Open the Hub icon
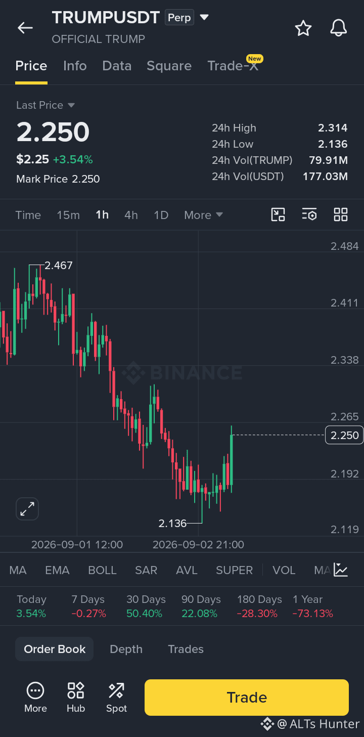The width and height of the screenshot is (364, 737). (x=76, y=690)
